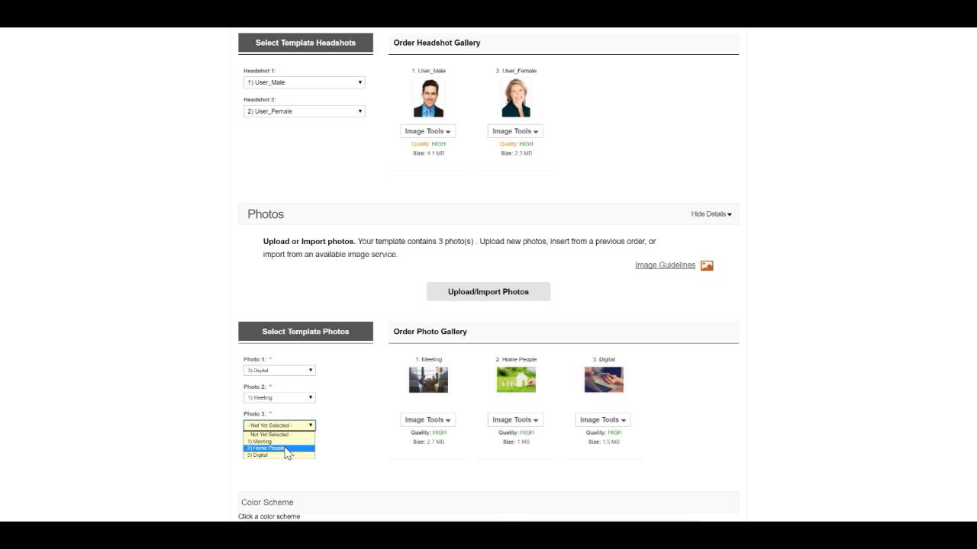Open Image Tools under Home People photo
Viewport: 977px width, 549px height.
(x=515, y=419)
